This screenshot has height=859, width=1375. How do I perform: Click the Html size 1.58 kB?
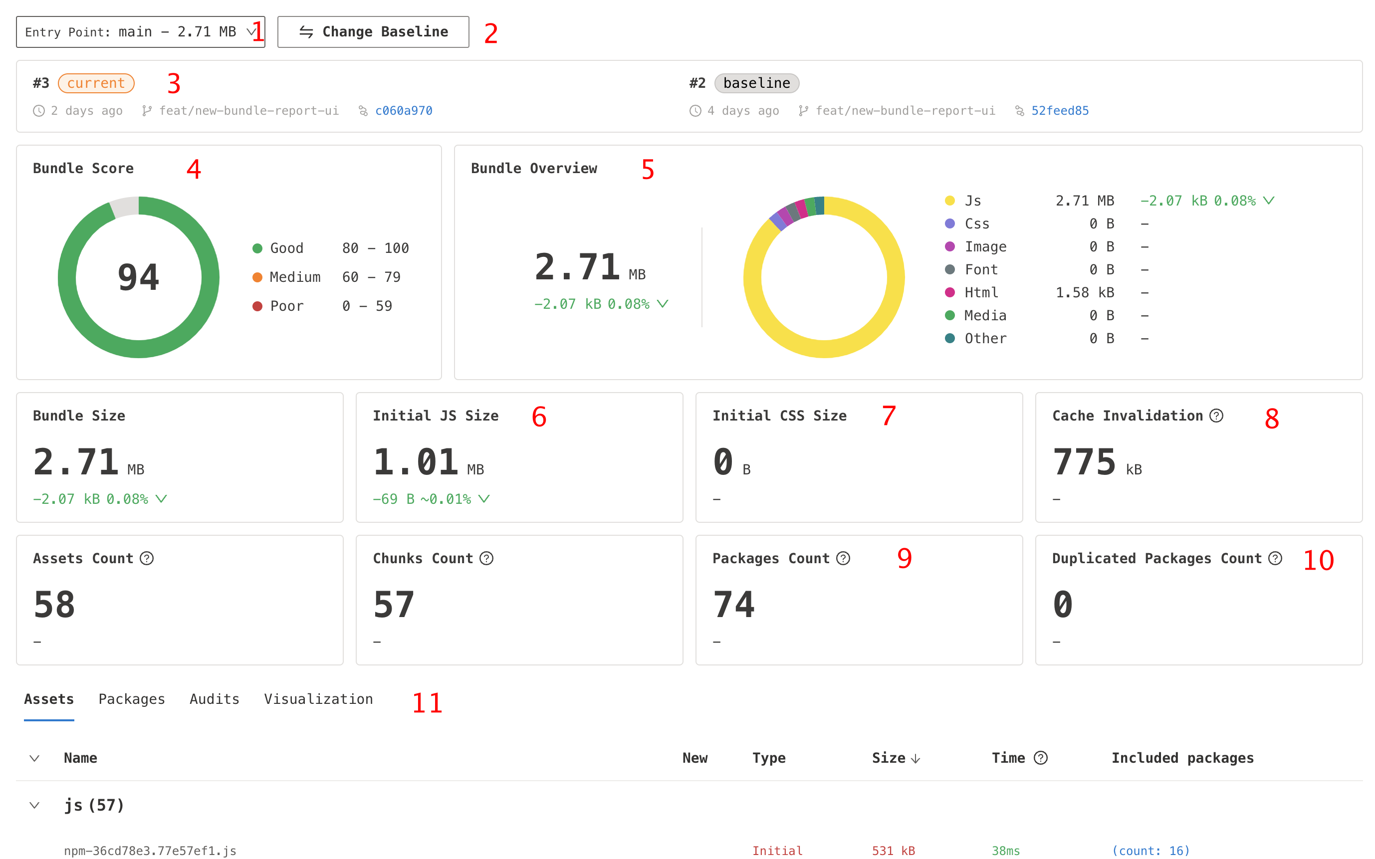(1085, 293)
